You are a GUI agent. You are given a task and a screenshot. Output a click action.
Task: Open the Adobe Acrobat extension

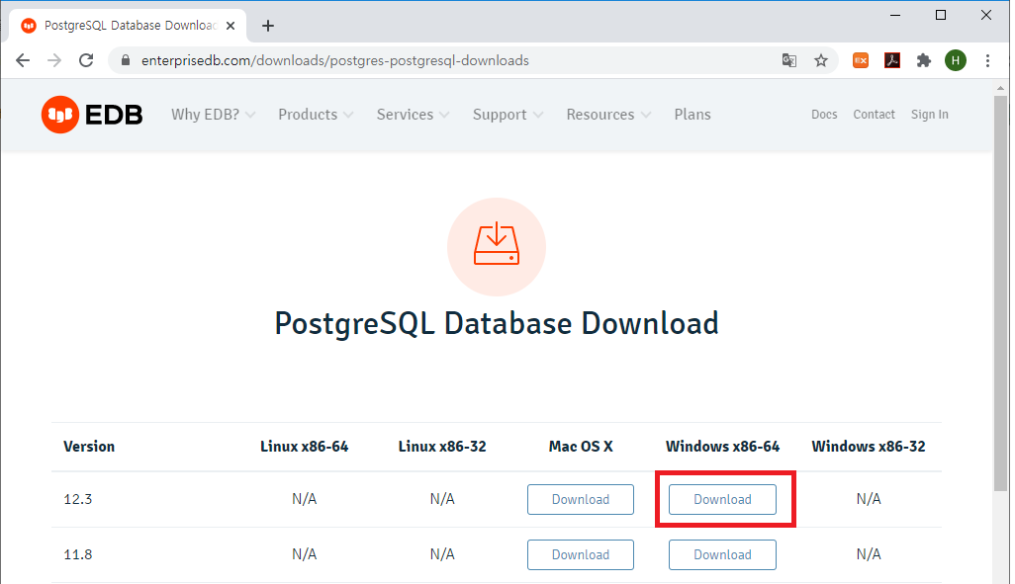pos(892,61)
